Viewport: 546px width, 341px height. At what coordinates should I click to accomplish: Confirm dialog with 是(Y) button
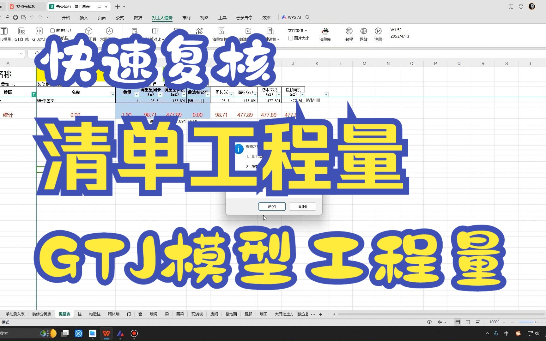272,206
